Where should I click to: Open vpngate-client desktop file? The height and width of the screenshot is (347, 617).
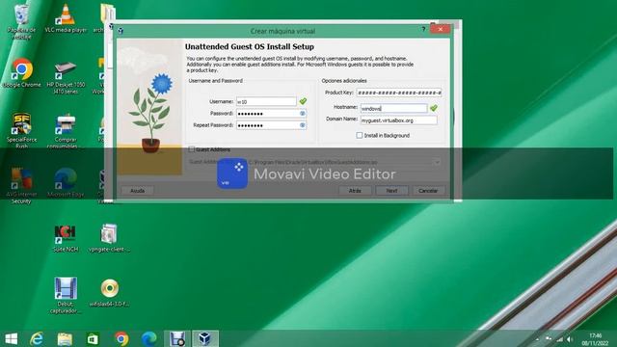[109, 238]
